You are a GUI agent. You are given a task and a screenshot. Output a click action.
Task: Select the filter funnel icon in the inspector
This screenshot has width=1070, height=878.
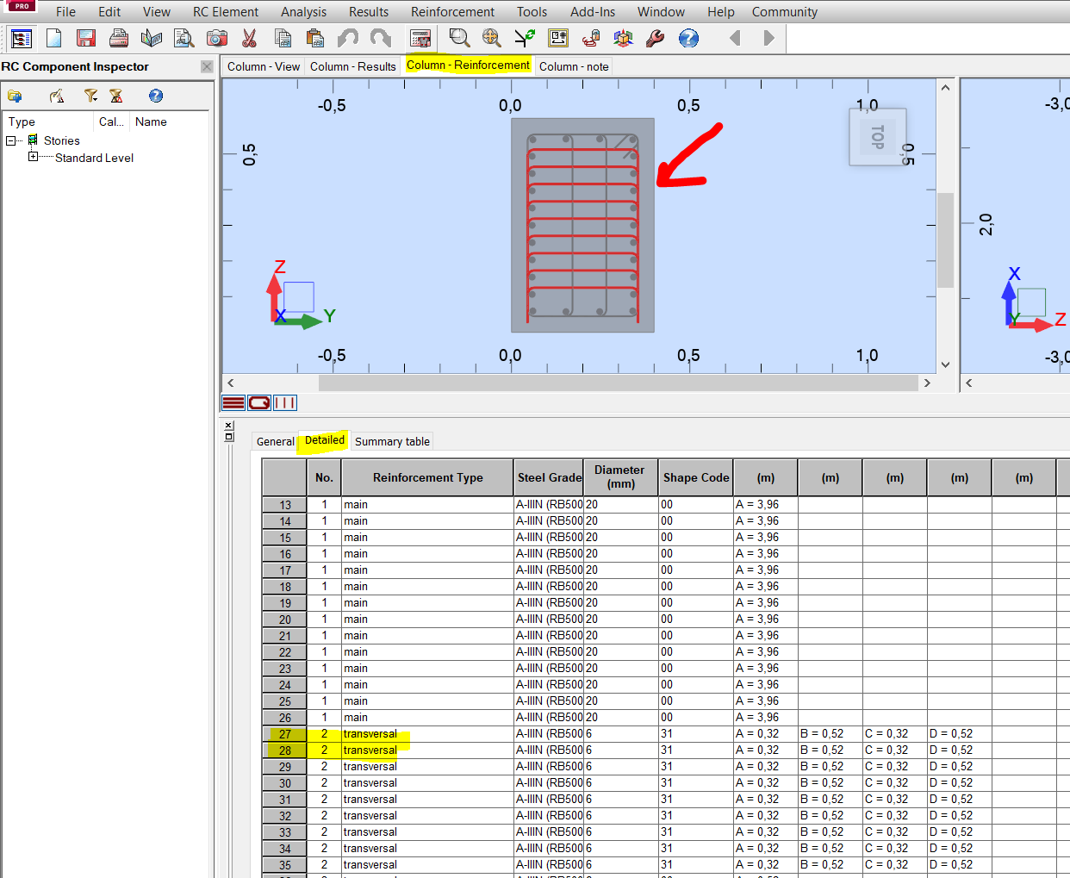click(x=90, y=96)
